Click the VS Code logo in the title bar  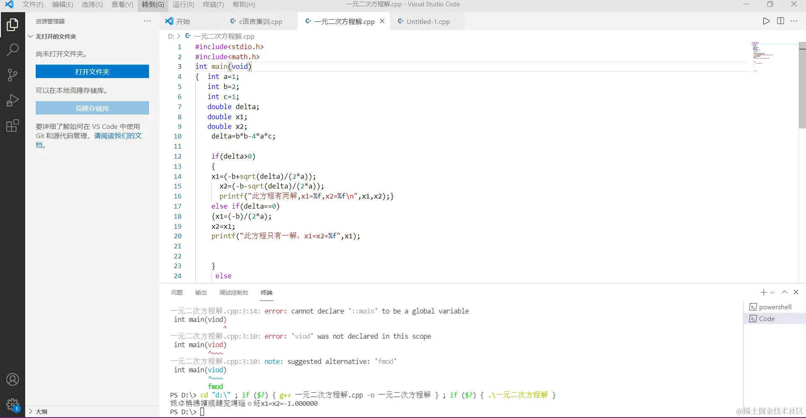(x=9, y=5)
